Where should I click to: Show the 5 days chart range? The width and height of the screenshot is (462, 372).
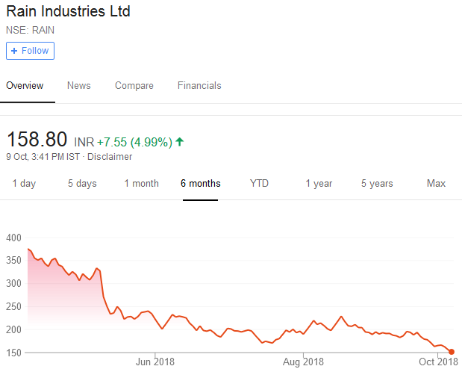tap(82, 184)
